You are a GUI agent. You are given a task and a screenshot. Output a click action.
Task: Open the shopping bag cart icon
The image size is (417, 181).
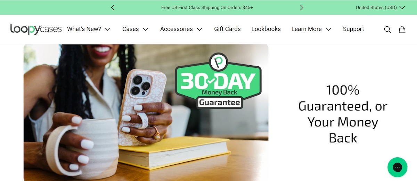tap(402, 29)
